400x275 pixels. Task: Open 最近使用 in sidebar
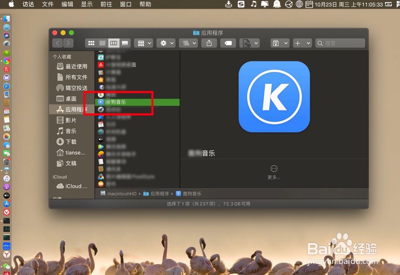pos(72,67)
